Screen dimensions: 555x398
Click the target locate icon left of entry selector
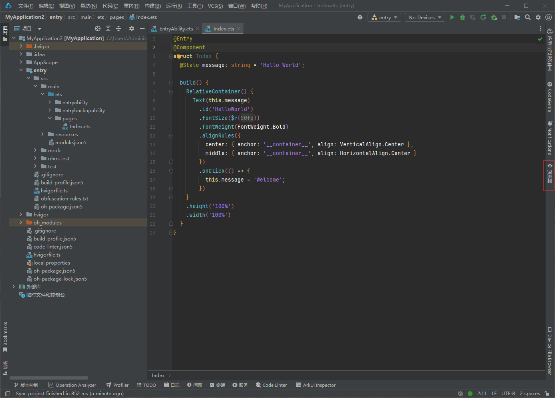[x=360, y=17]
